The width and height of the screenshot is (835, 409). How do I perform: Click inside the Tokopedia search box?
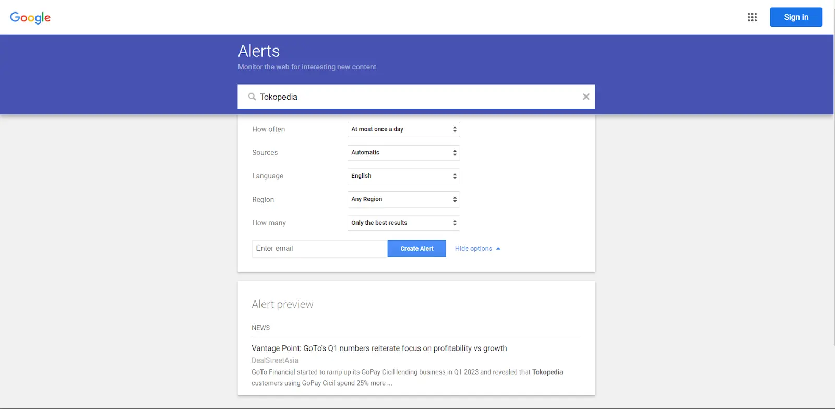tap(417, 97)
